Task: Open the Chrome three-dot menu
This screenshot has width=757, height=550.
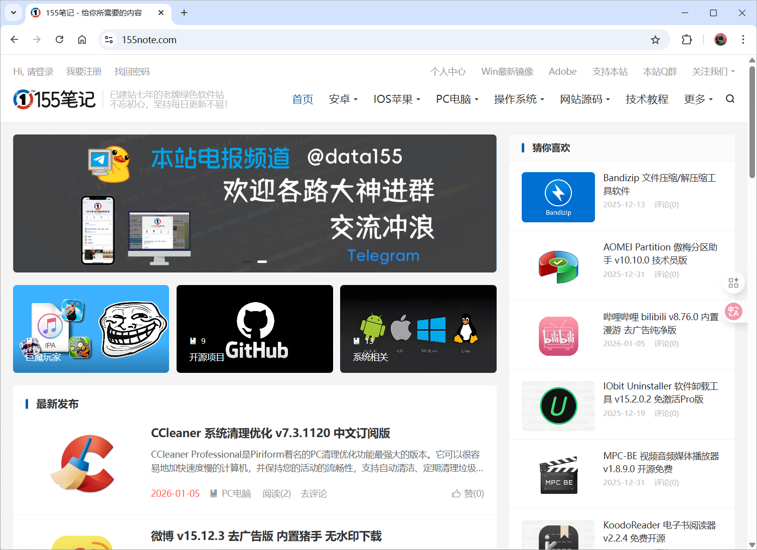Action: pos(743,40)
